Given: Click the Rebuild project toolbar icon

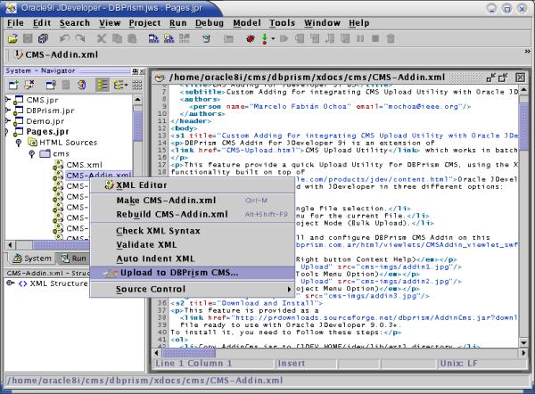Looking at the screenshot, I should pyautogui.click(x=169, y=38).
